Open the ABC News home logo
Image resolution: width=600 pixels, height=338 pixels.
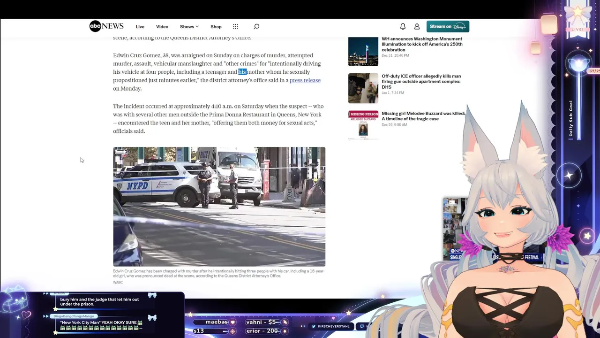point(106,26)
